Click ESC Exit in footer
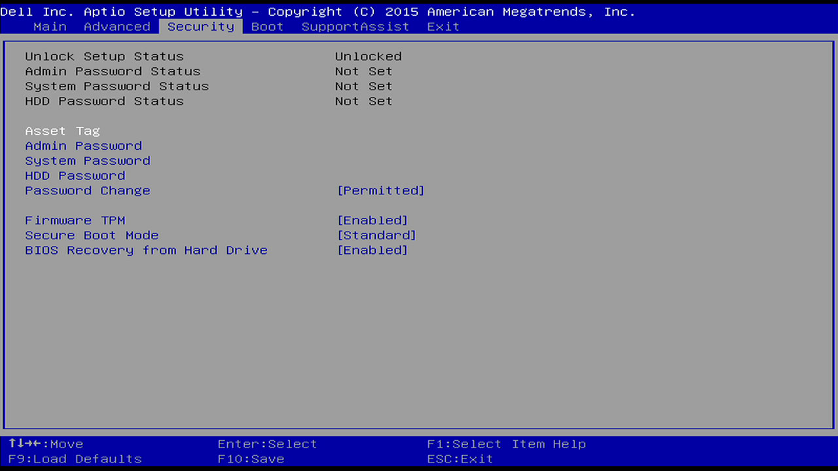The image size is (838, 471). (x=460, y=459)
